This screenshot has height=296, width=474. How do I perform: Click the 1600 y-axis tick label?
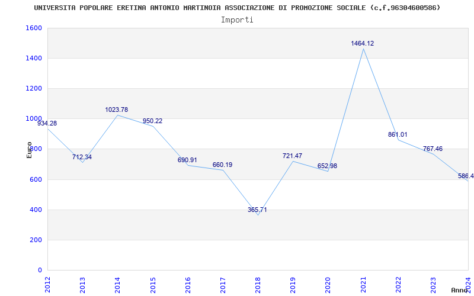point(34,28)
